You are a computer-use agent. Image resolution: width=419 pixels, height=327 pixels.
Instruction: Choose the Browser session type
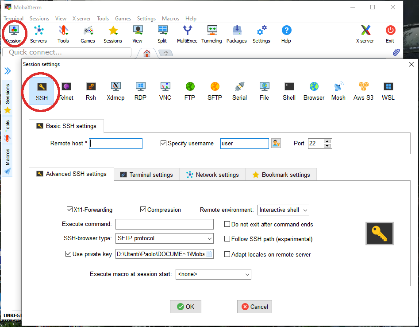[314, 92]
